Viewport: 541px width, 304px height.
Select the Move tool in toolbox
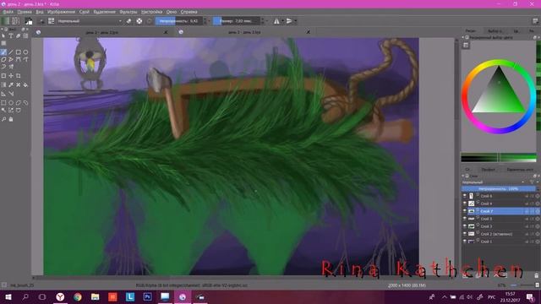pos(11,76)
